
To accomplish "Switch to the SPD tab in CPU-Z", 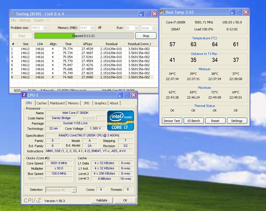I will (87, 103).
